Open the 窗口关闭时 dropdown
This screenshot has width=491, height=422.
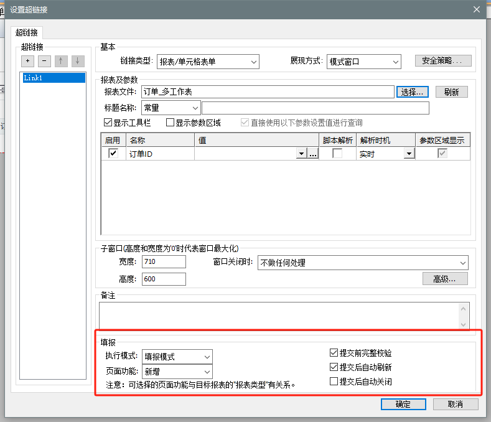[362, 263]
